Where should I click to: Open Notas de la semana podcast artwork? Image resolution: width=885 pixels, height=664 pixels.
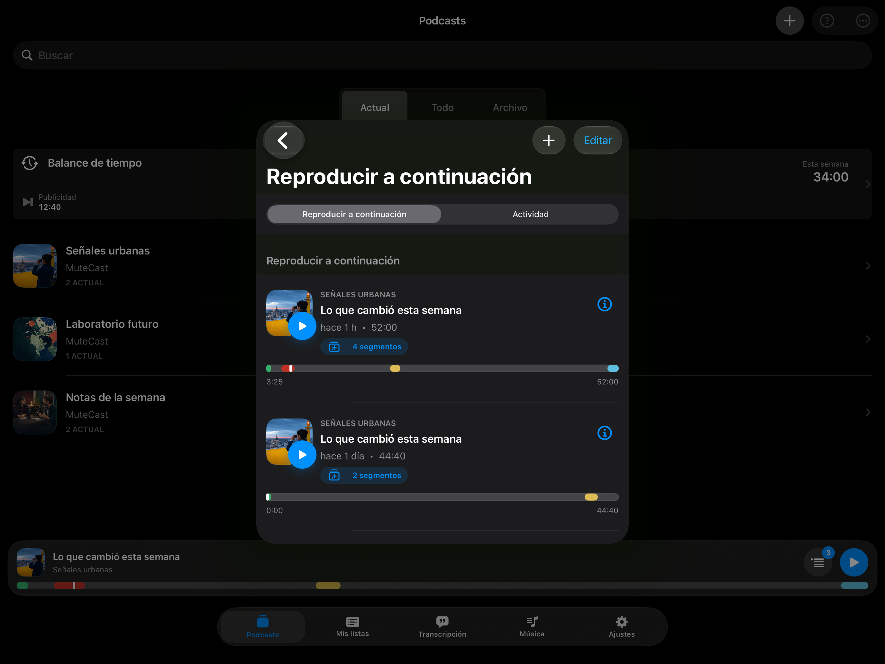click(x=35, y=412)
